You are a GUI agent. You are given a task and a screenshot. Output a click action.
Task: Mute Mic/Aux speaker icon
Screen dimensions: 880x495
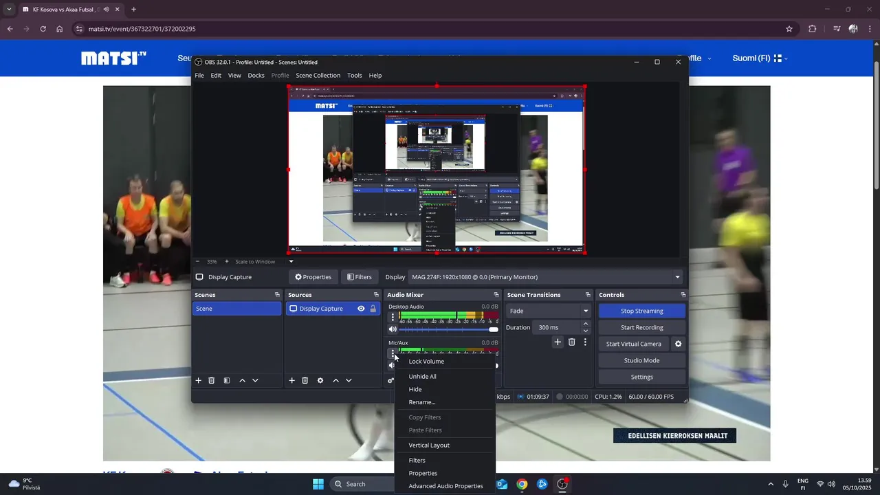393,365
